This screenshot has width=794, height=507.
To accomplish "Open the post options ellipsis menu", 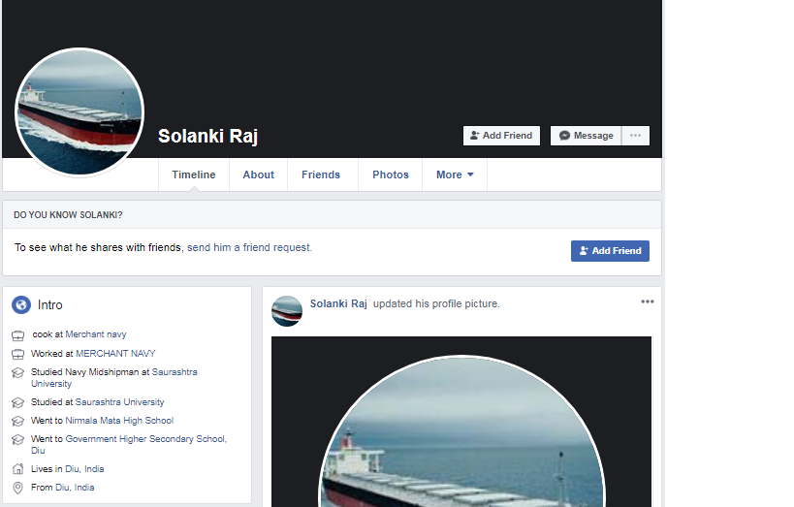I will click(x=648, y=302).
